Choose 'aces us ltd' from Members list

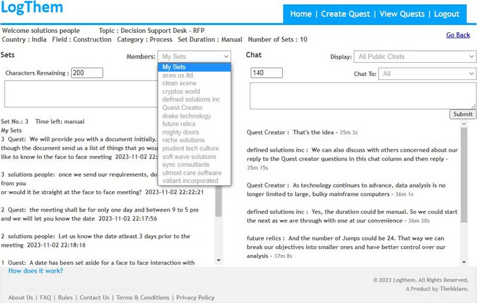(194, 75)
